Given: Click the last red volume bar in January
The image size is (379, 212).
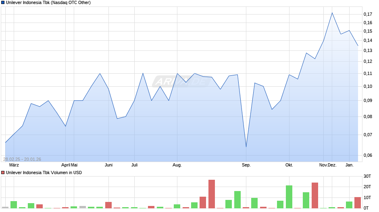Looking at the screenshot, I should click(x=358, y=203).
